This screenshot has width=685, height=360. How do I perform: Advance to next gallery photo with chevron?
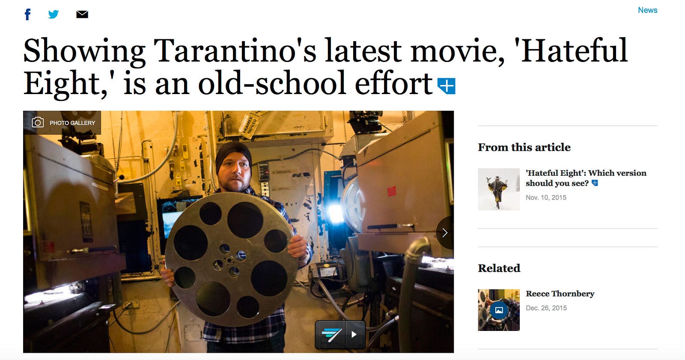(x=445, y=233)
